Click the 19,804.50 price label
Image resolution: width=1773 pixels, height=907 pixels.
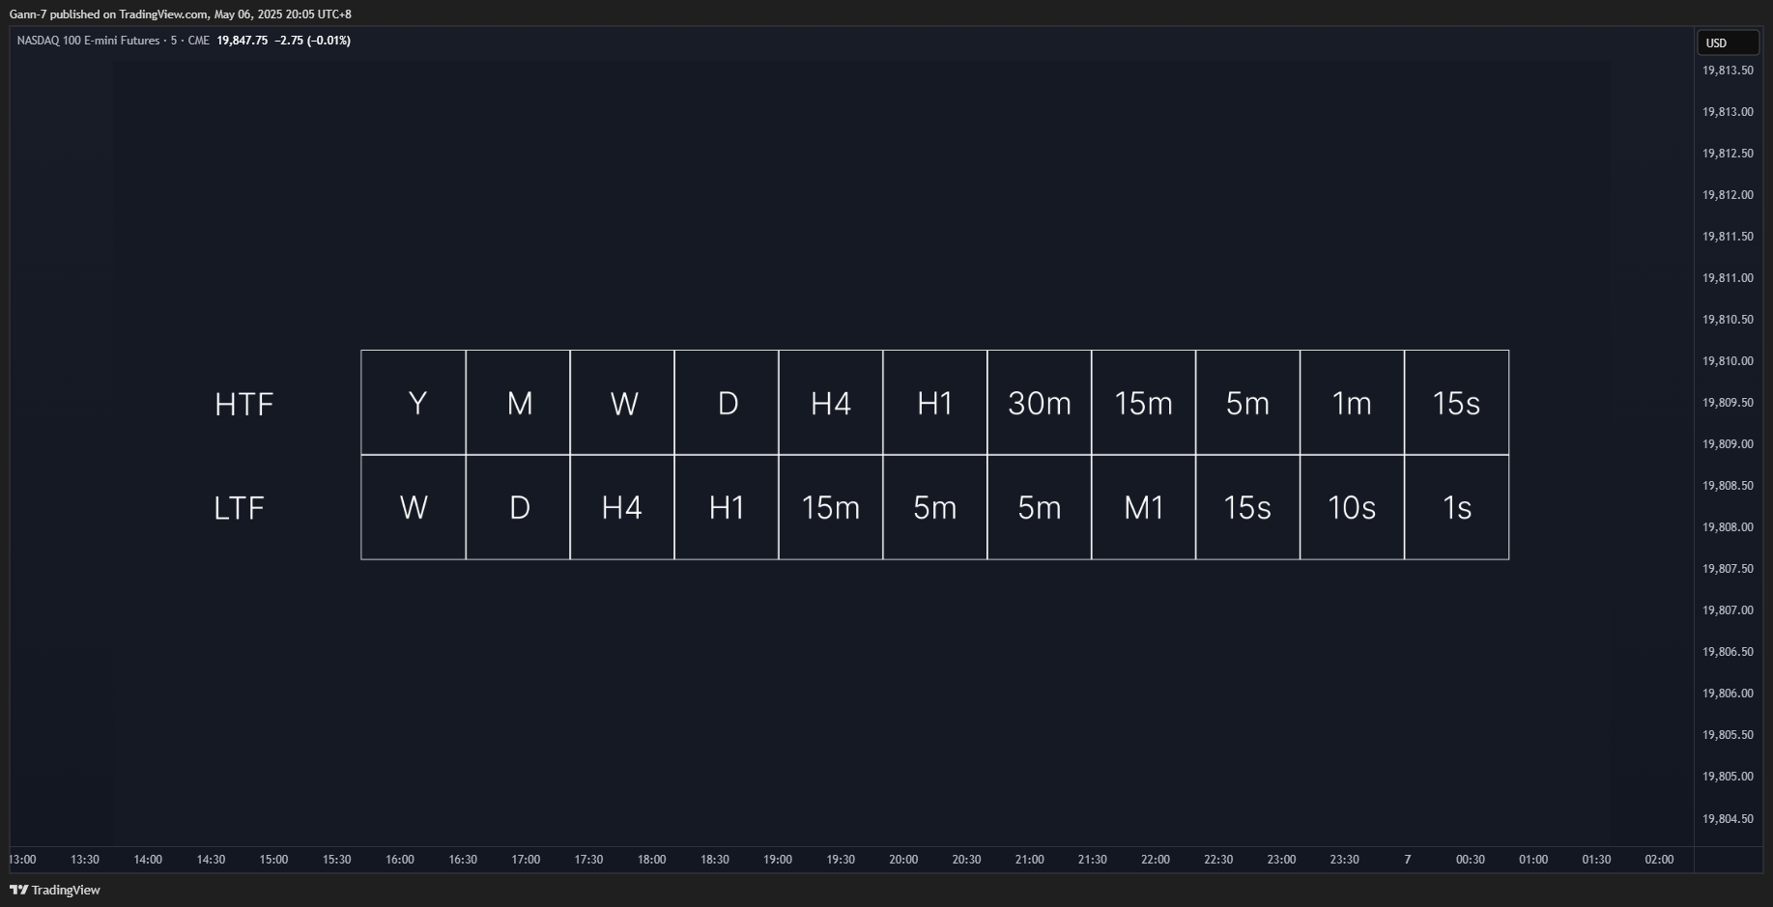point(1728,819)
